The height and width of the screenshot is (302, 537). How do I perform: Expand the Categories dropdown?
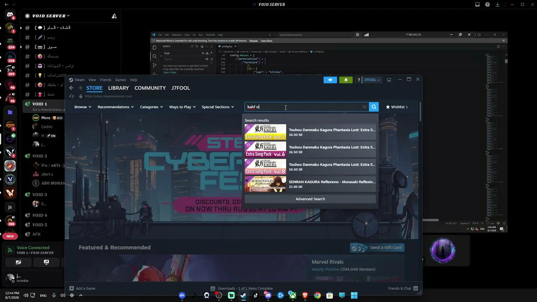click(x=151, y=107)
